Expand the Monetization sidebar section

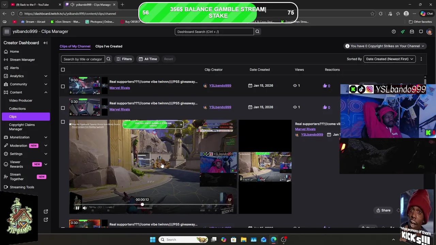point(46,137)
